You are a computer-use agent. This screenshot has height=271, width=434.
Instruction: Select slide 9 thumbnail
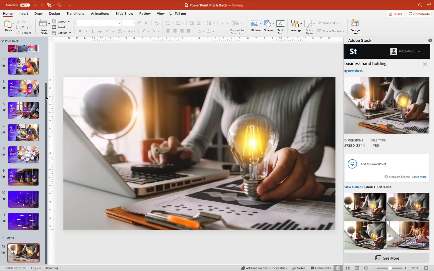[x=23, y=177]
